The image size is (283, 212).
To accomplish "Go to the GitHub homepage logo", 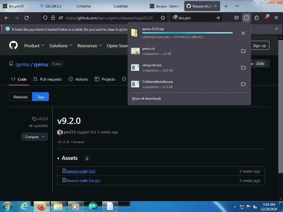I will (x=14, y=45).
